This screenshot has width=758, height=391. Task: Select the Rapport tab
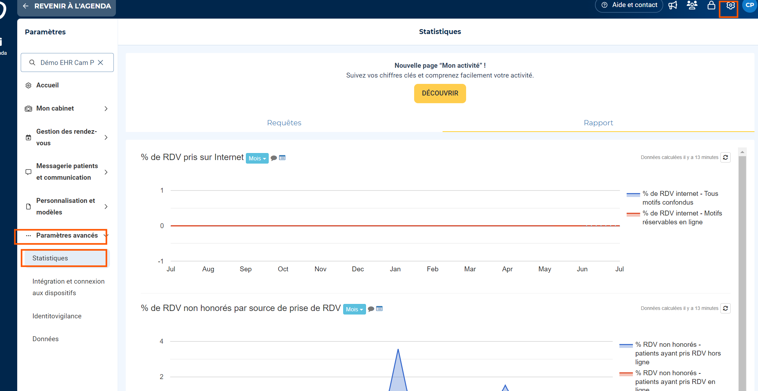click(x=598, y=123)
